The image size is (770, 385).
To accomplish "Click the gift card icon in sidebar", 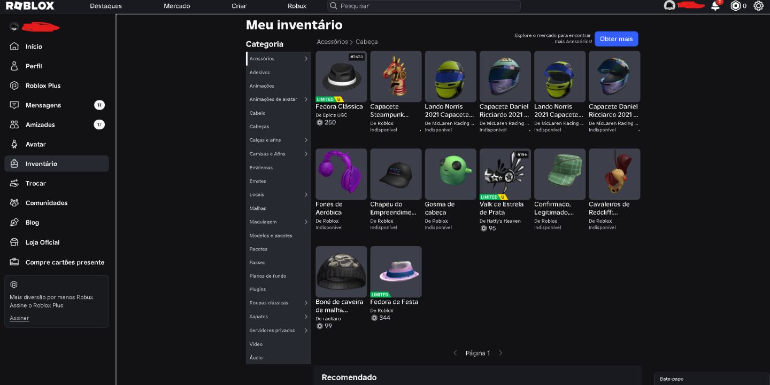I will (14, 262).
